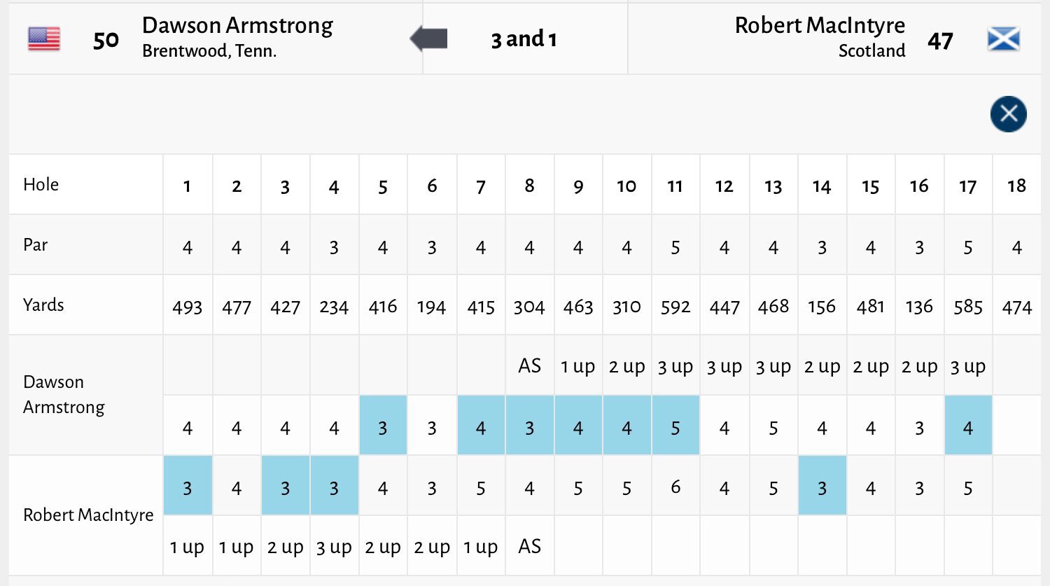The image size is (1050, 586).
Task: Click the United States flag icon
Action: (44, 39)
